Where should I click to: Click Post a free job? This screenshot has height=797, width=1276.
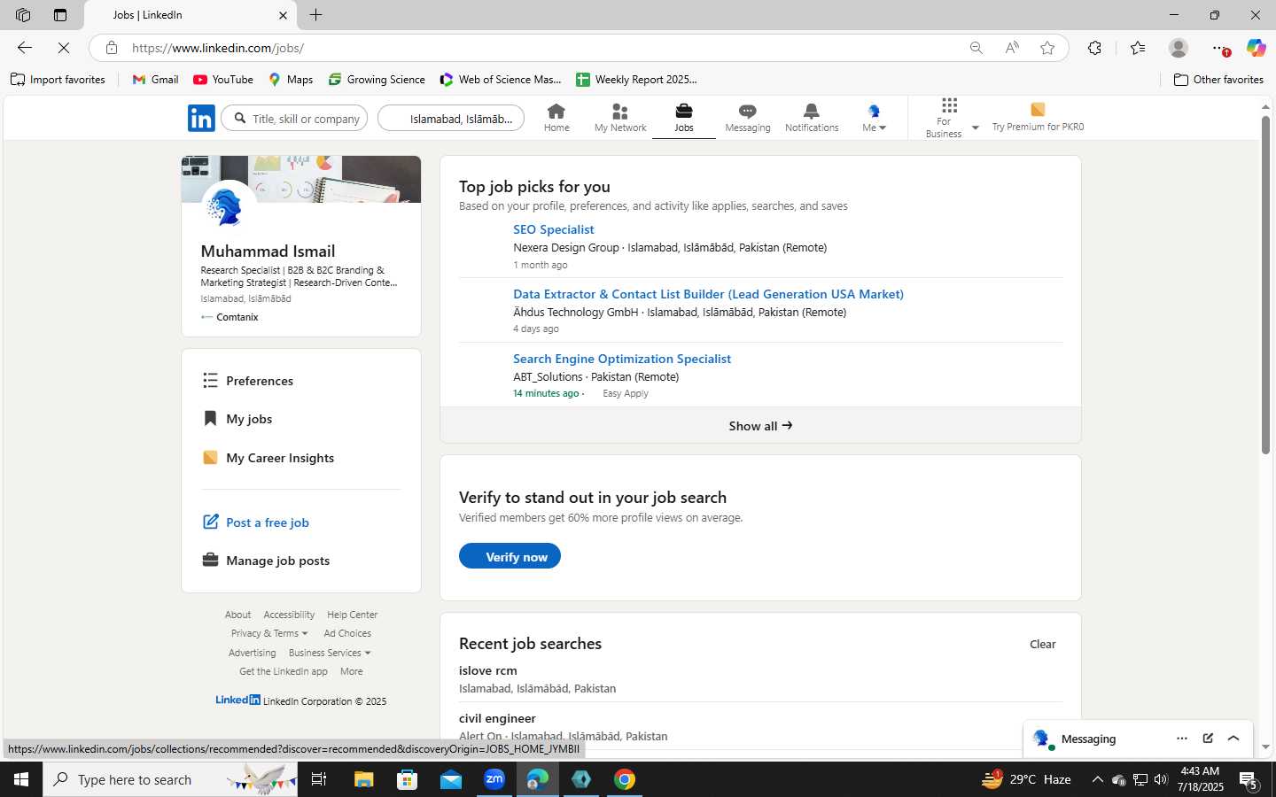(256, 522)
